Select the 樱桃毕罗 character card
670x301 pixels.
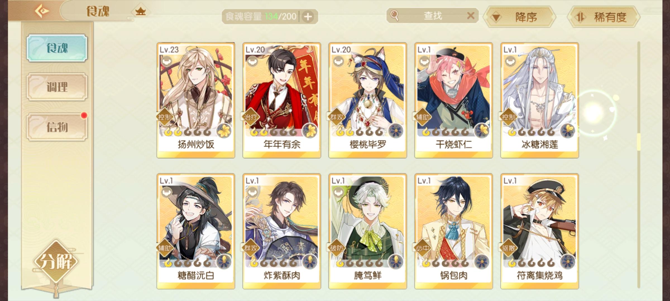367,100
